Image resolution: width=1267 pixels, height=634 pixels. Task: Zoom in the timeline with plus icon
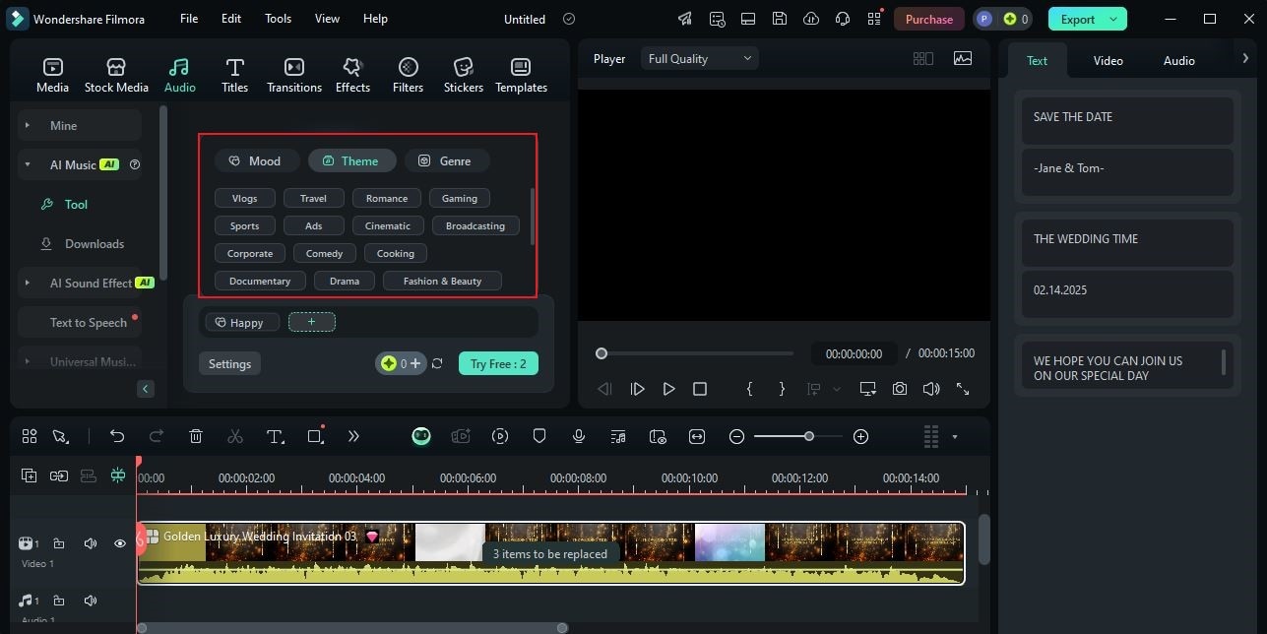(860, 436)
